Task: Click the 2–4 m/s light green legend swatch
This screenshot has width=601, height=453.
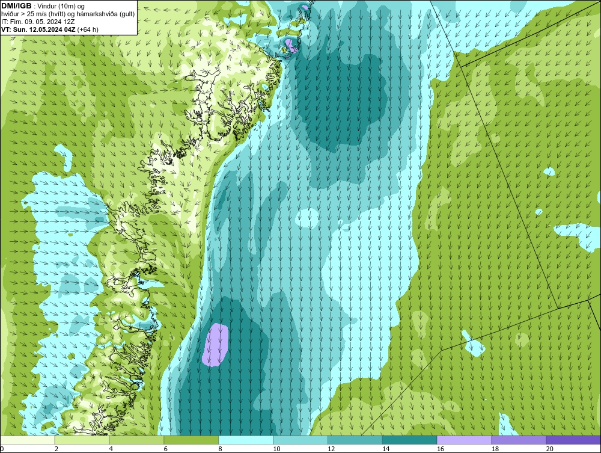Action: pyautogui.click(x=82, y=440)
